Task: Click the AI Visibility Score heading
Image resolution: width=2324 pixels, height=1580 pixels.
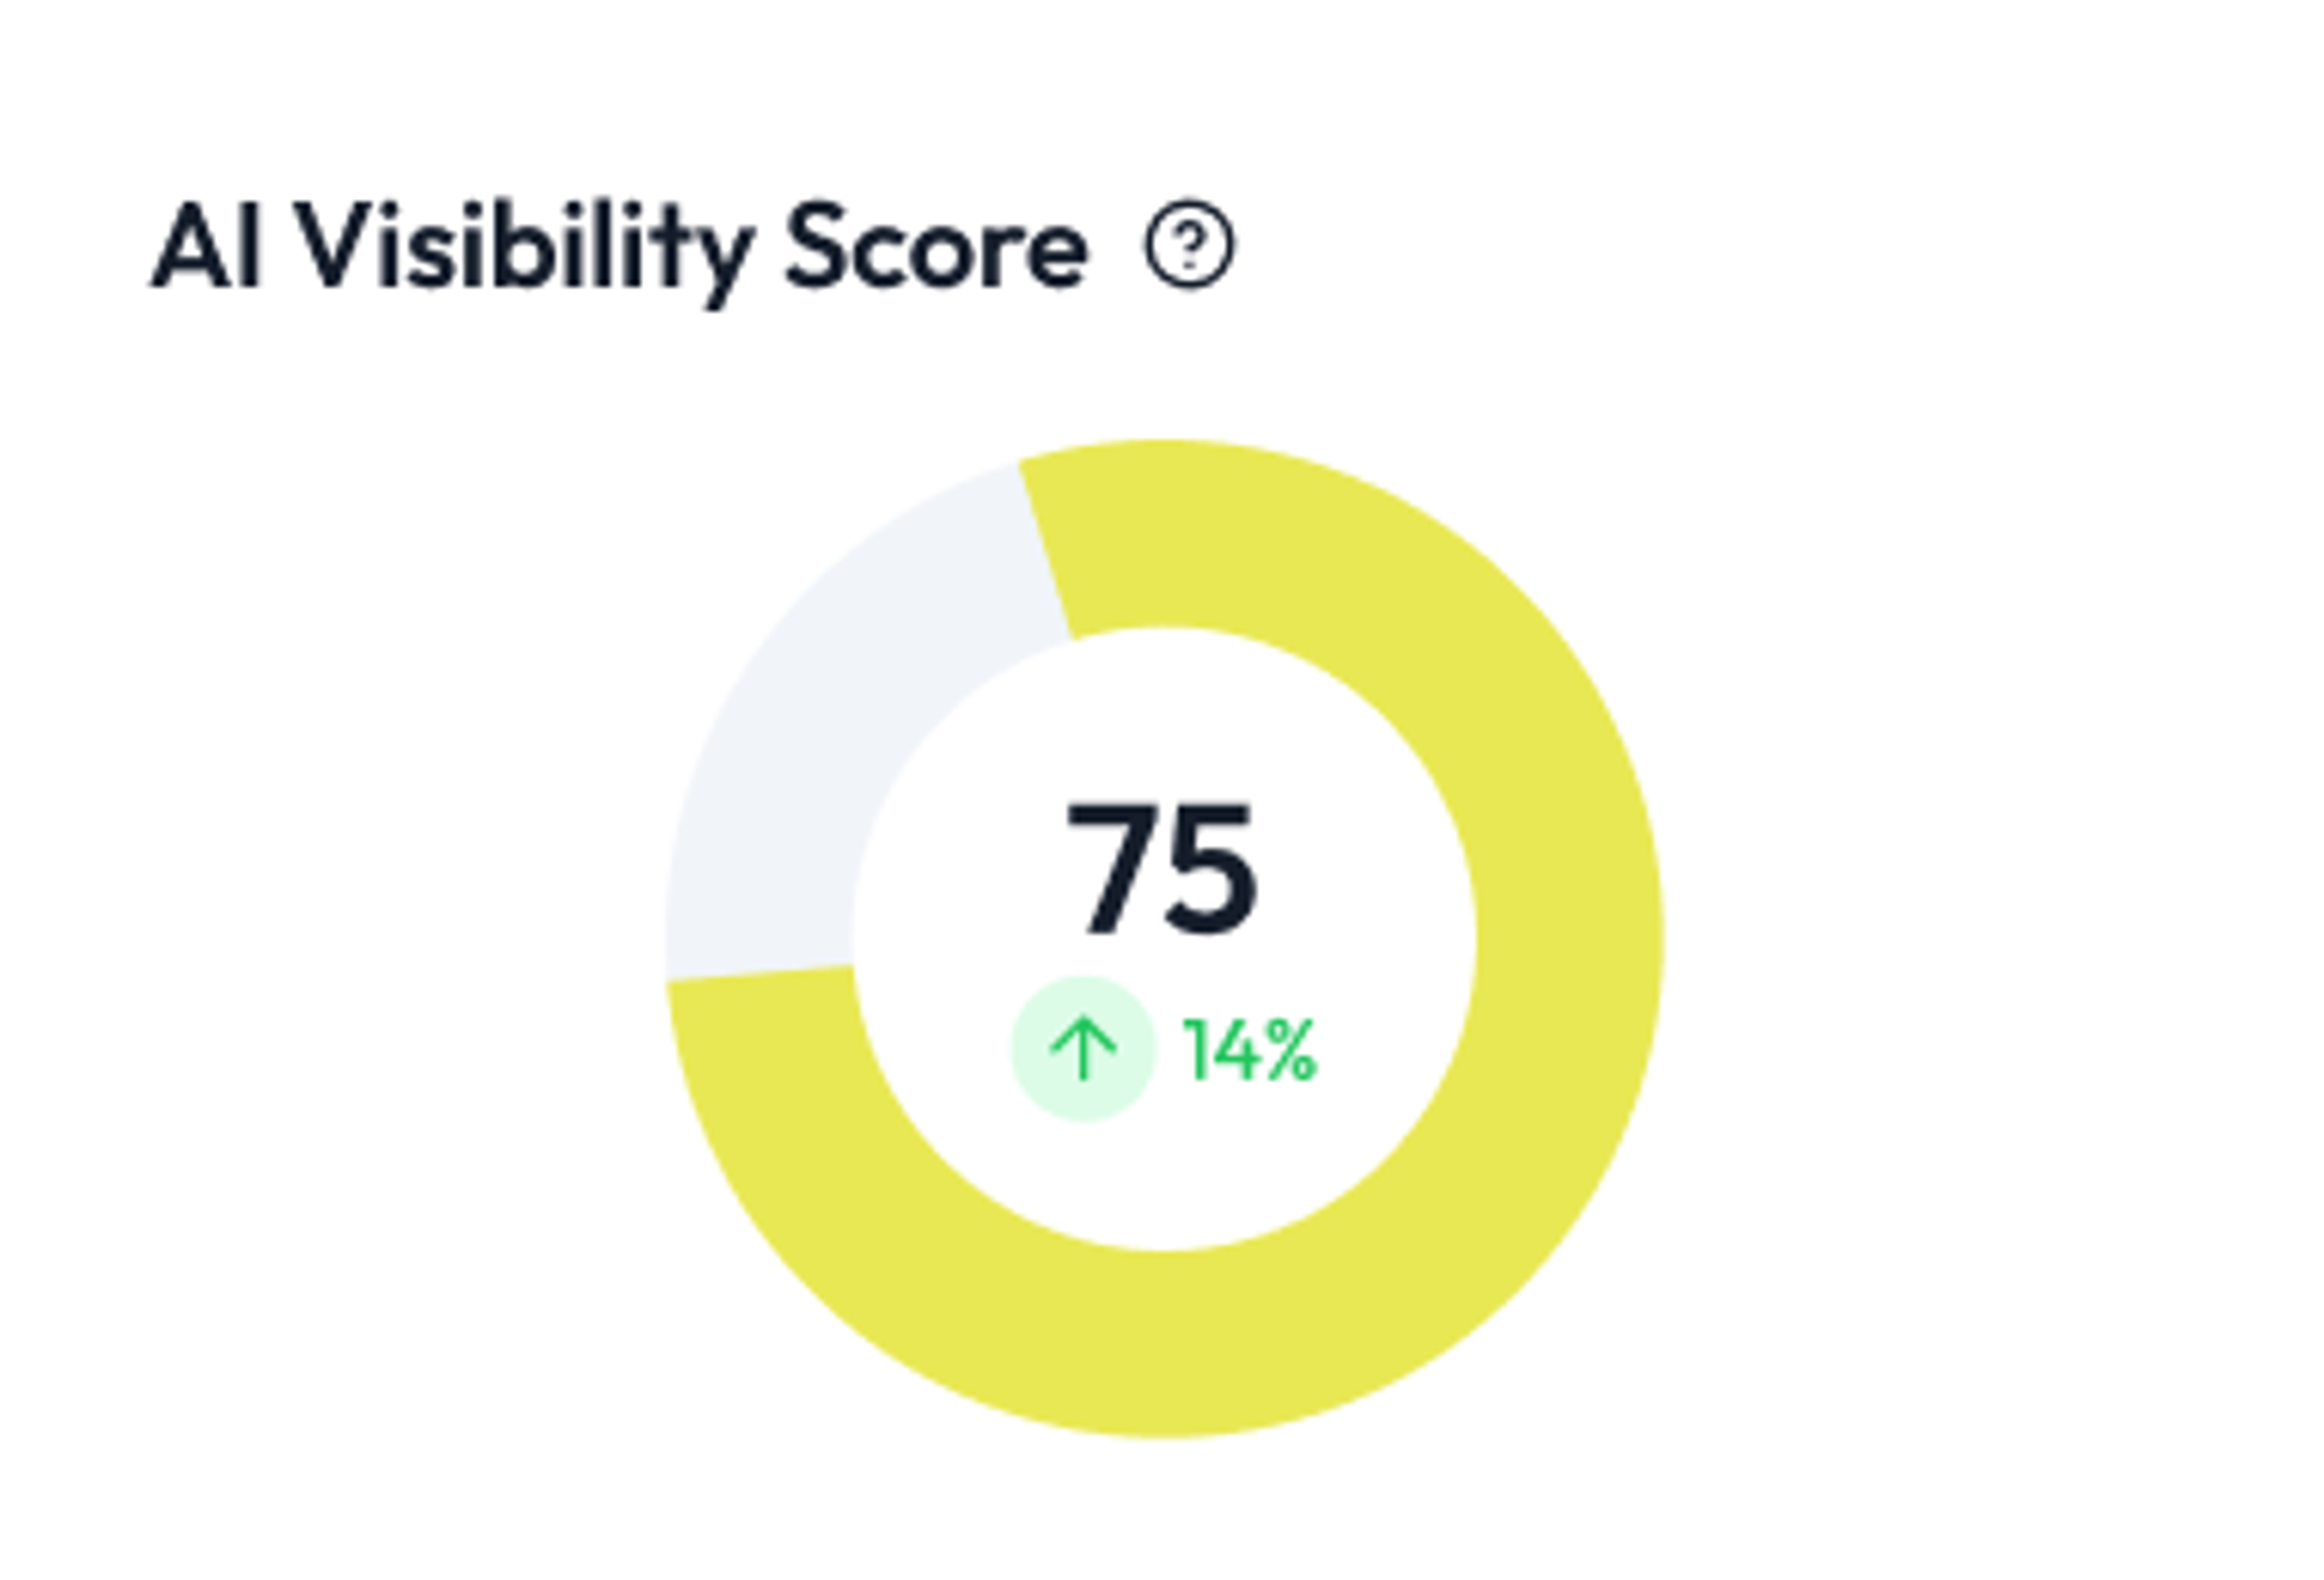Action: click(619, 247)
